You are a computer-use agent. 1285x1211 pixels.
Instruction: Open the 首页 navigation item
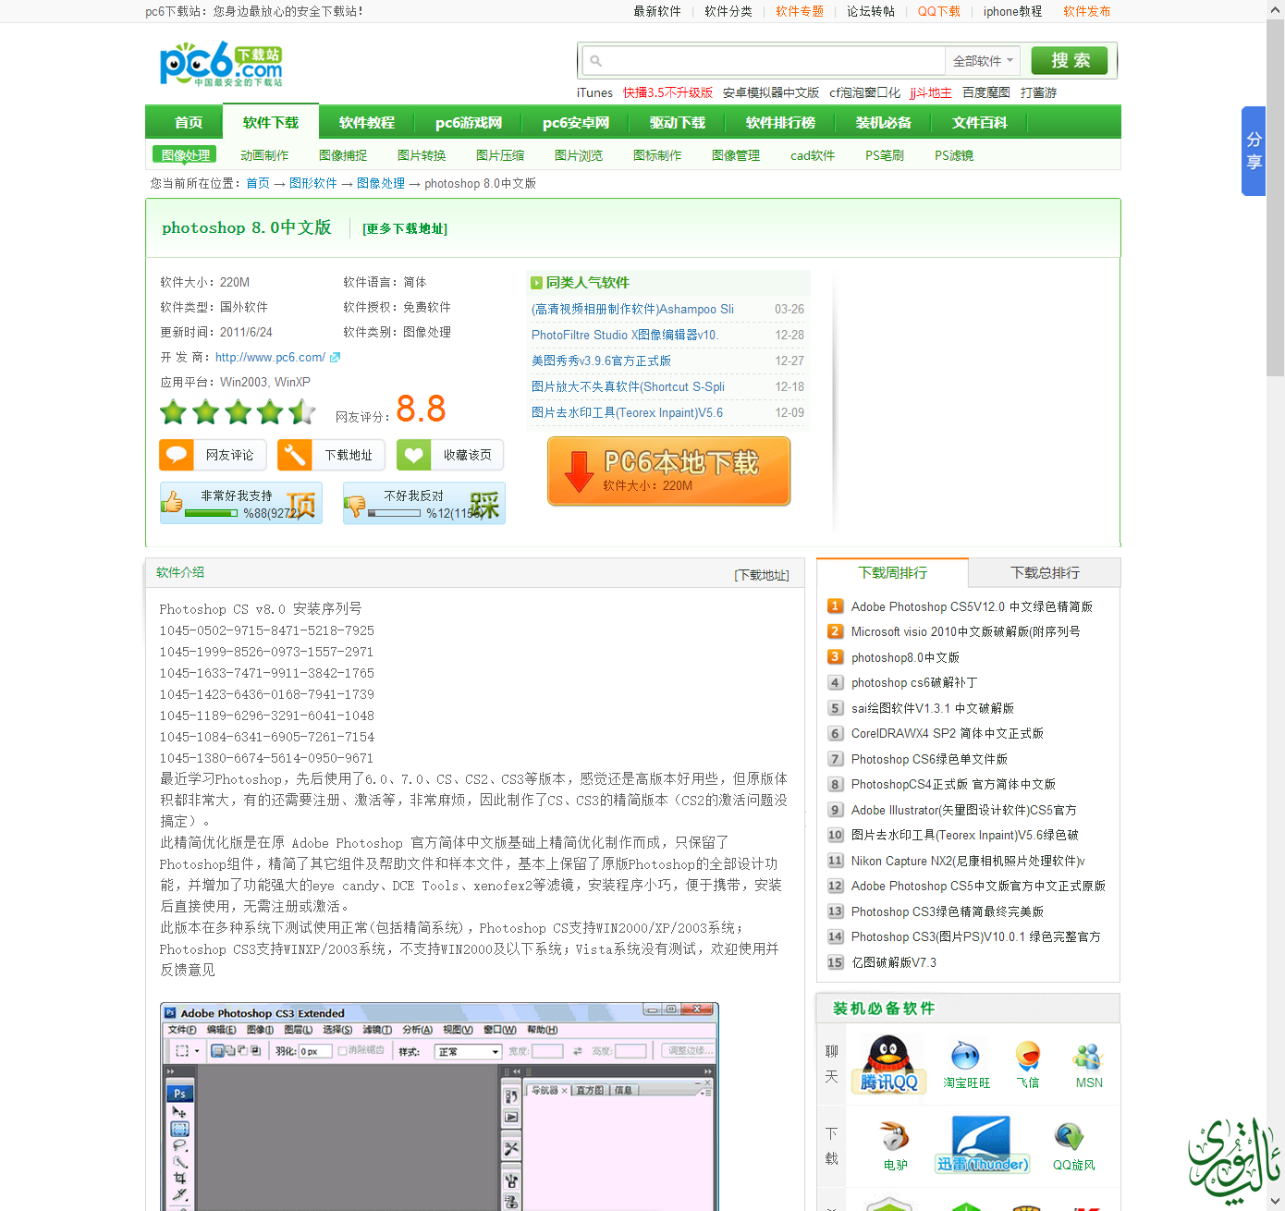pos(189,123)
